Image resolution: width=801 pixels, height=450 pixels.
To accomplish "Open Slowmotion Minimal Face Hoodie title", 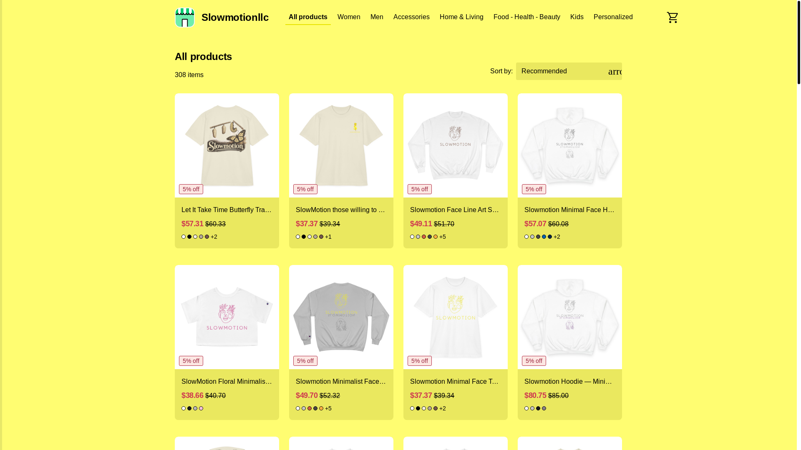I will (x=570, y=210).
